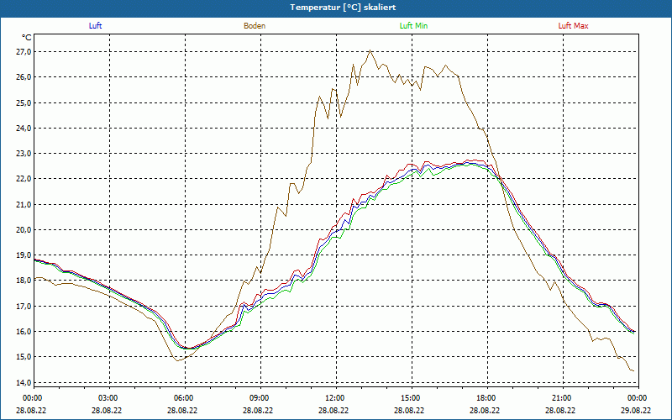Click the 21:00 time axis label

(563, 398)
